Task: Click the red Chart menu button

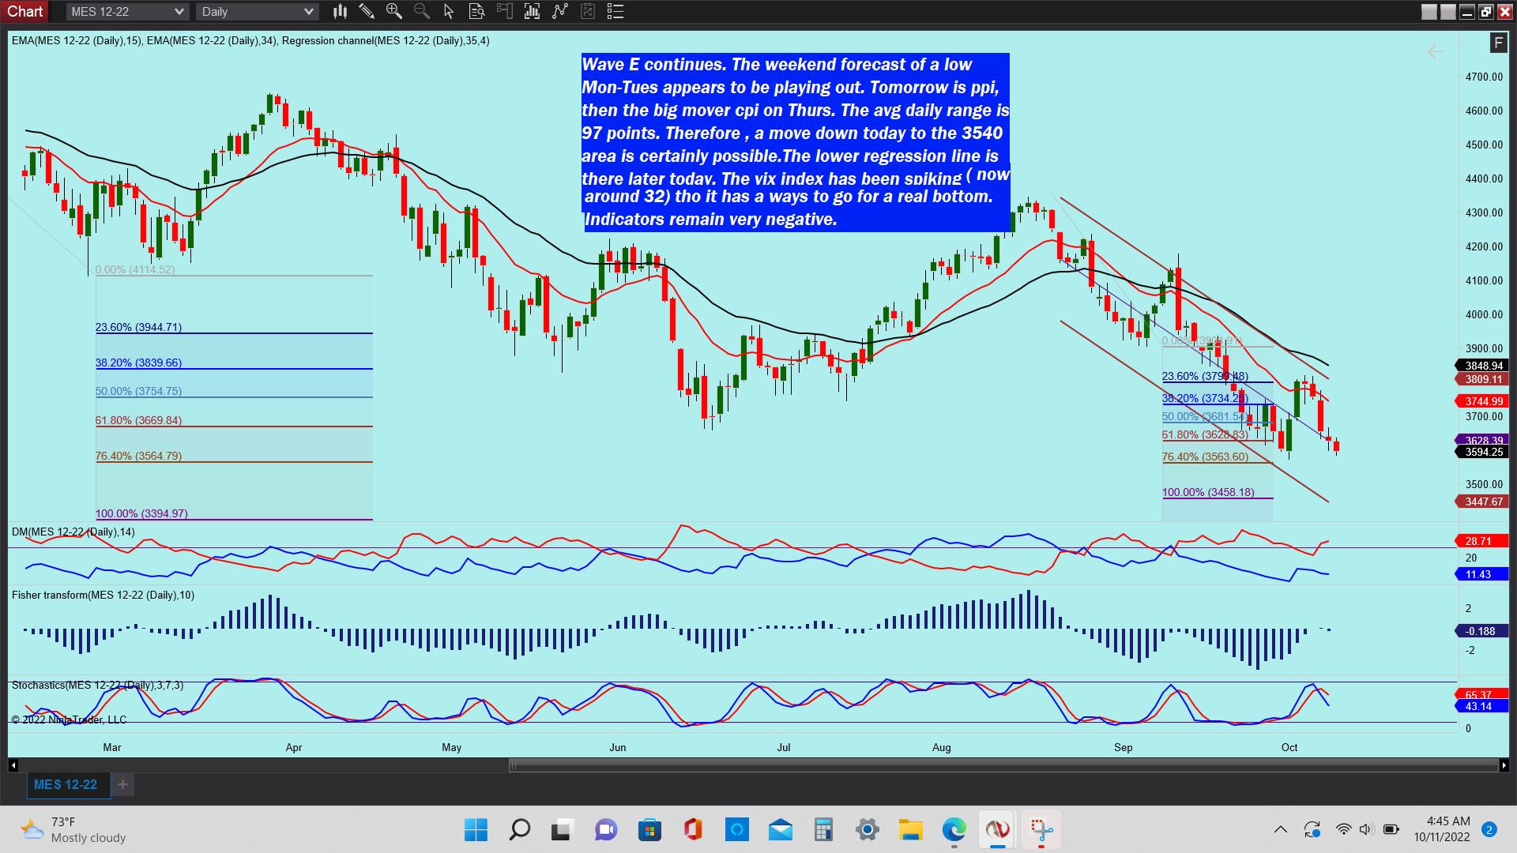Action: coord(25,11)
